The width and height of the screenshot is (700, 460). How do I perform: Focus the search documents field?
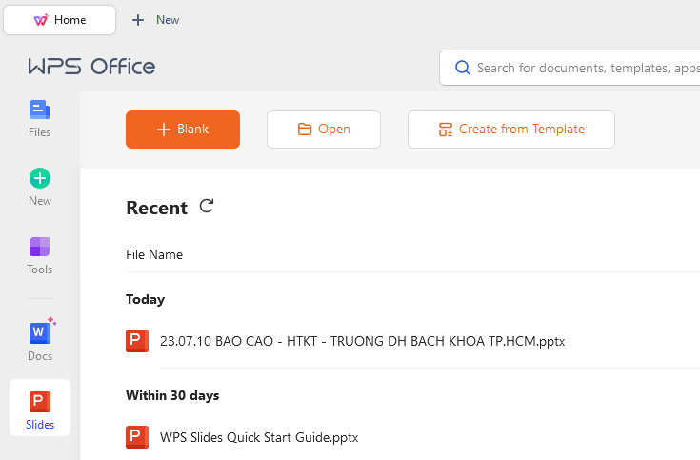click(571, 68)
